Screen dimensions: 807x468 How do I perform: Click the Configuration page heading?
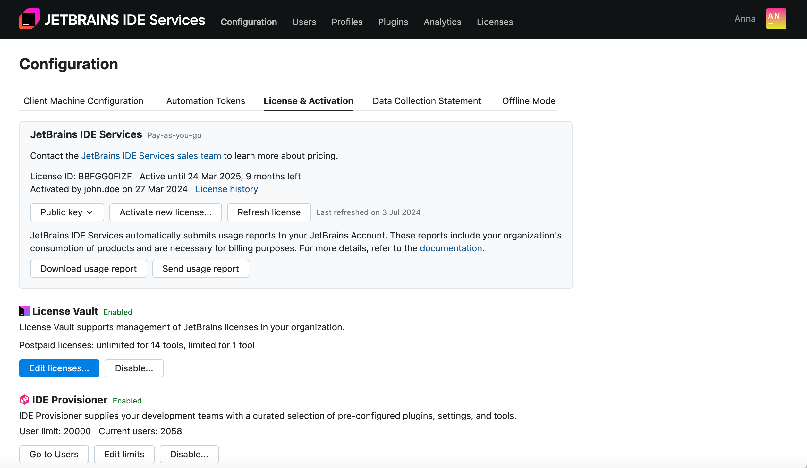pos(69,64)
